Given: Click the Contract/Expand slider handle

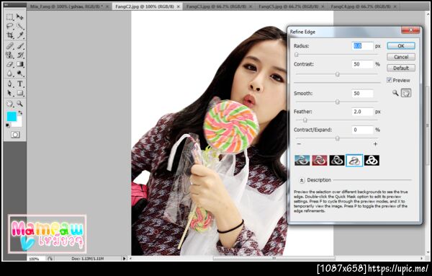Looking at the screenshot, I should [337, 138].
